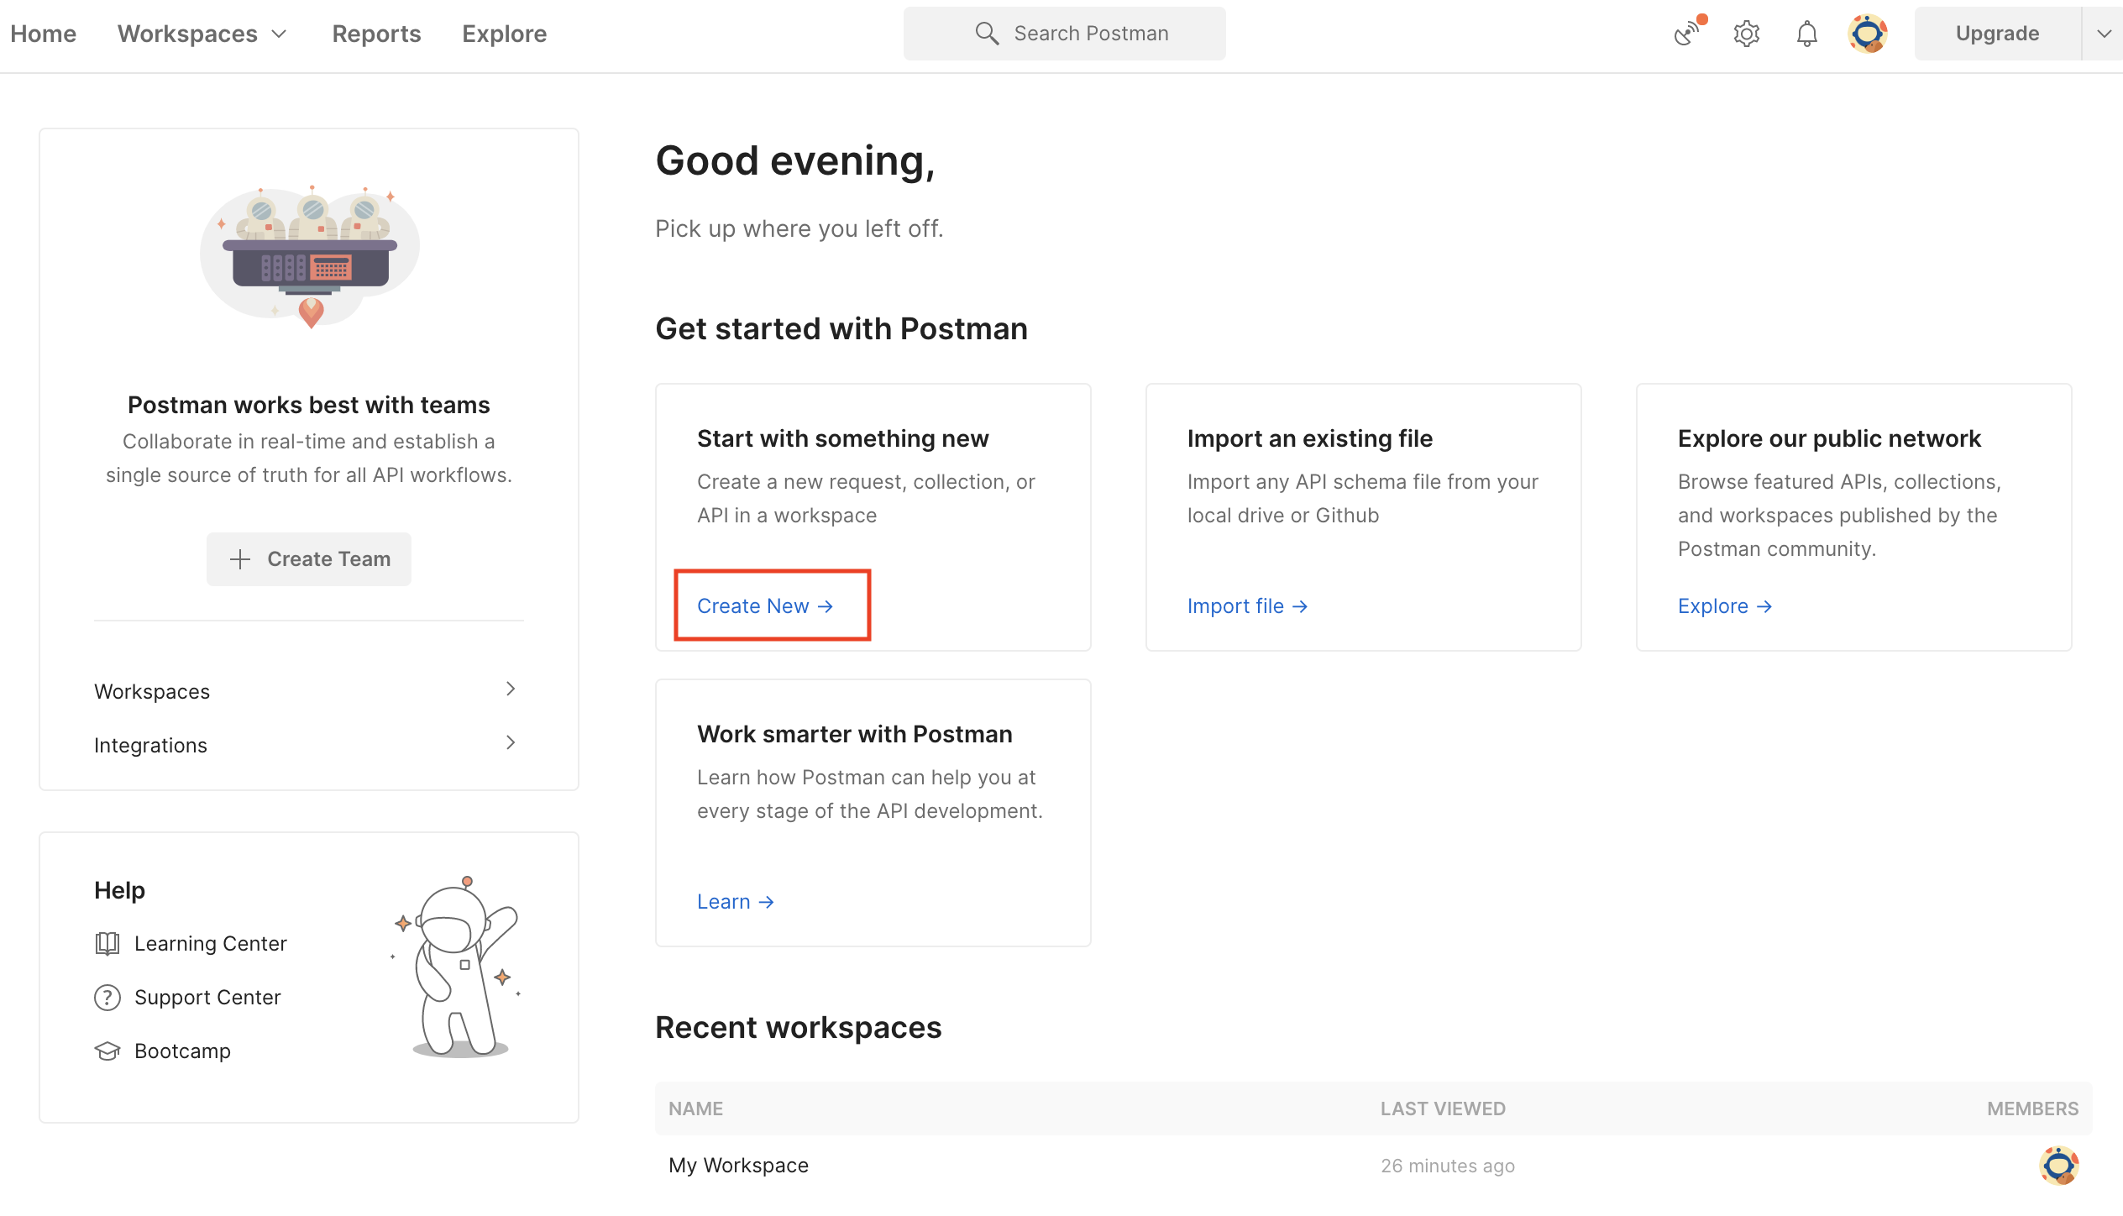Click the Learning Center book icon
Viewport: 2123px width, 1216px height.
[x=107, y=944]
